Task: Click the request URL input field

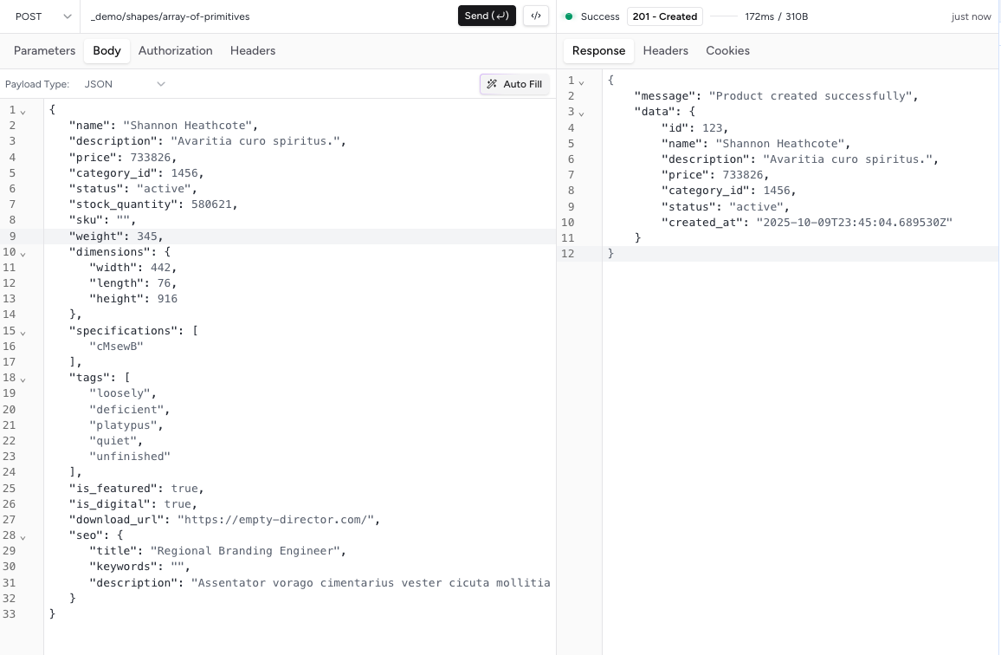Action: [x=268, y=16]
